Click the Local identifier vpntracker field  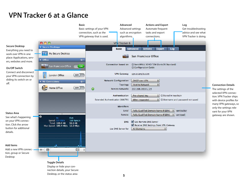click(181, 111)
